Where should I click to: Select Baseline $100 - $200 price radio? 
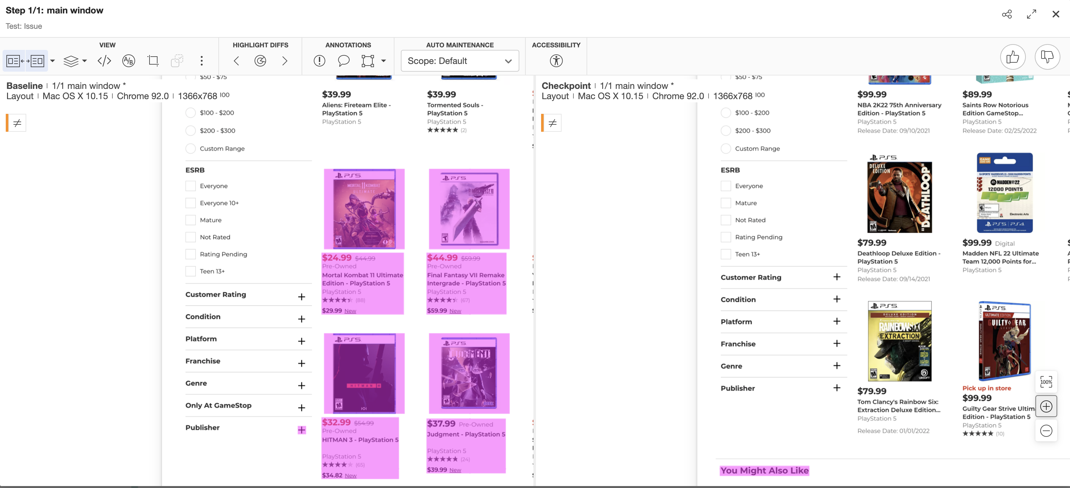coord(190,113)
